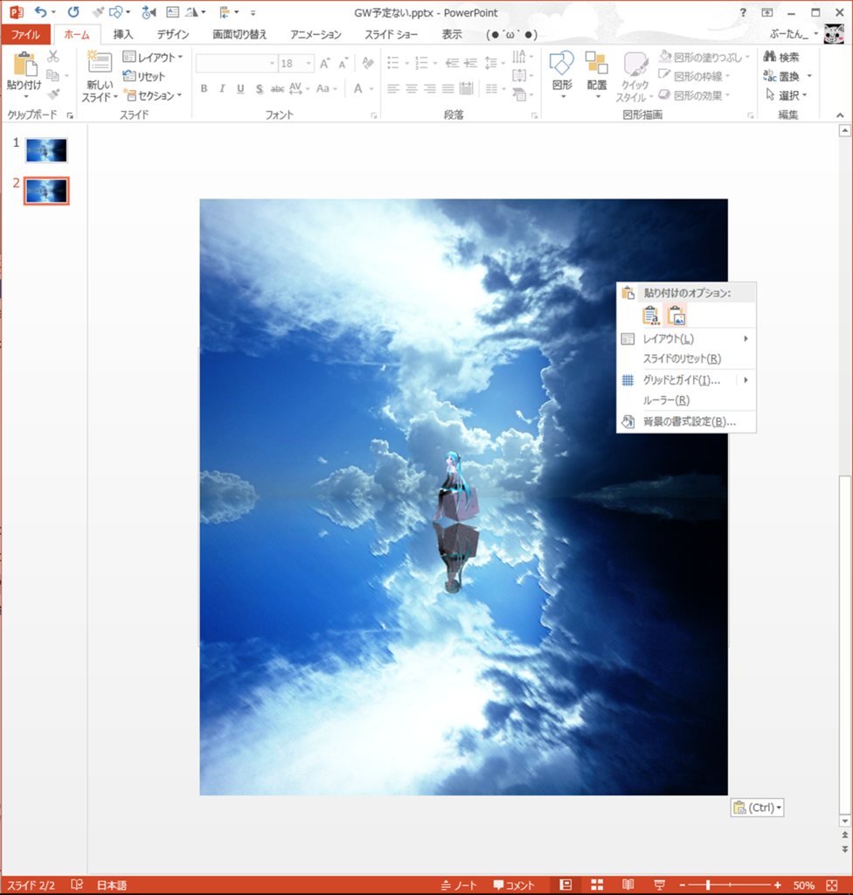Click the Copy icon in clipboard group
The width and height of the screenshot is (853, 895).
52,75
